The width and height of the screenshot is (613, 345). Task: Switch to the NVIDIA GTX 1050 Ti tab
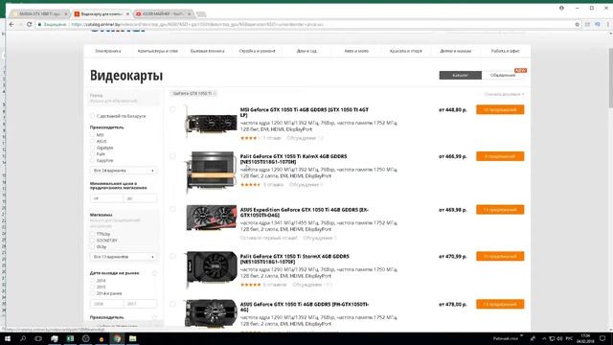[x=39, y=14]
